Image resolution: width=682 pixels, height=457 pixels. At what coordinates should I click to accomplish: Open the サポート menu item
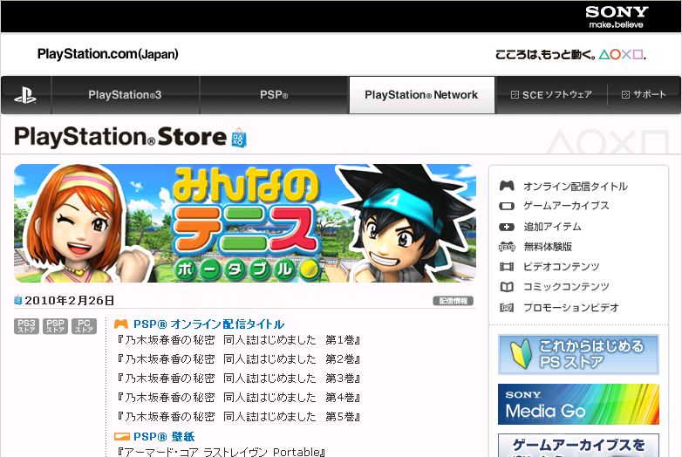644,95
